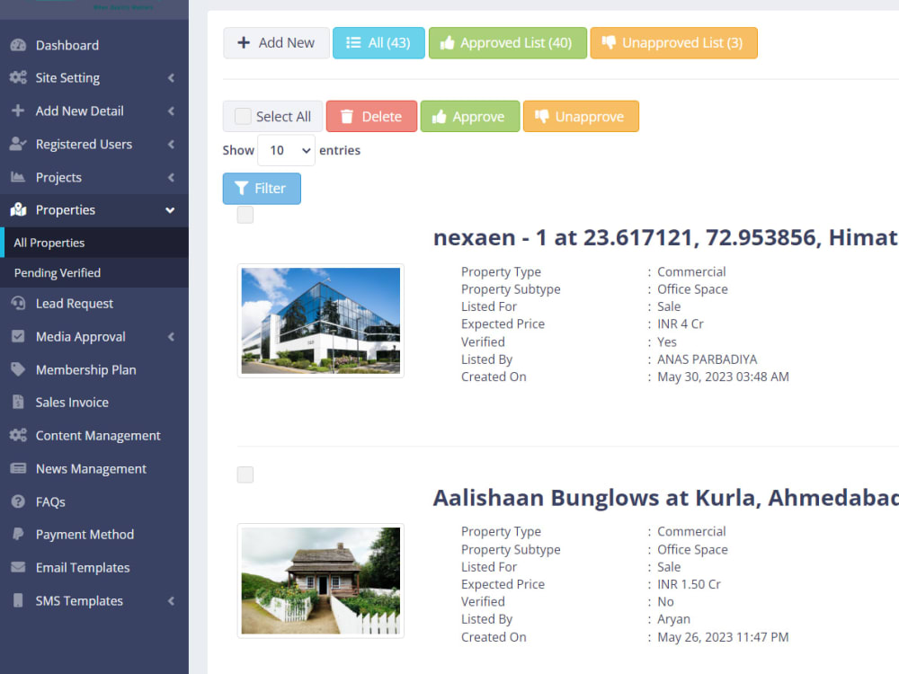Click the red Delete button
Image resolution: width=899 pixels, height=674 pixels.
pos(371,116)
